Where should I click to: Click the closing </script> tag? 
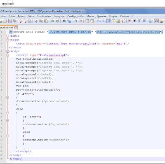pyautogui.click(x=24, y=151)
